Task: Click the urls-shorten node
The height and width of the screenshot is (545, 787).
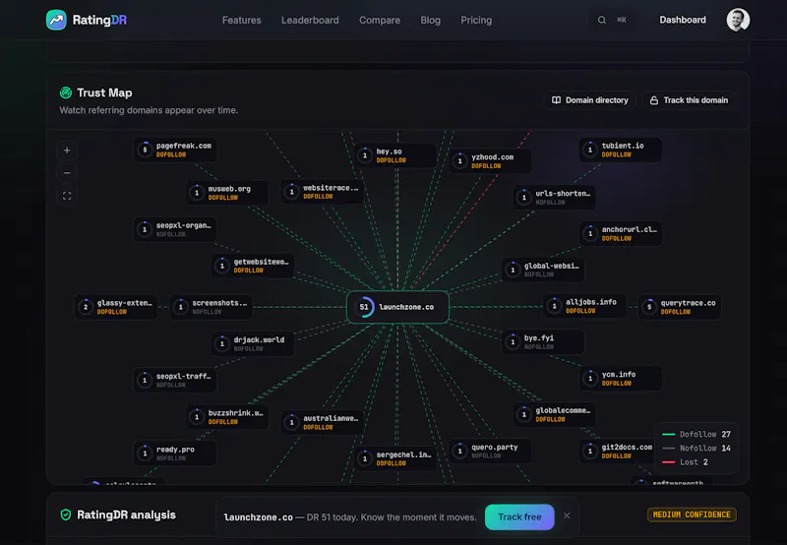Action: [x=555, y=197]
